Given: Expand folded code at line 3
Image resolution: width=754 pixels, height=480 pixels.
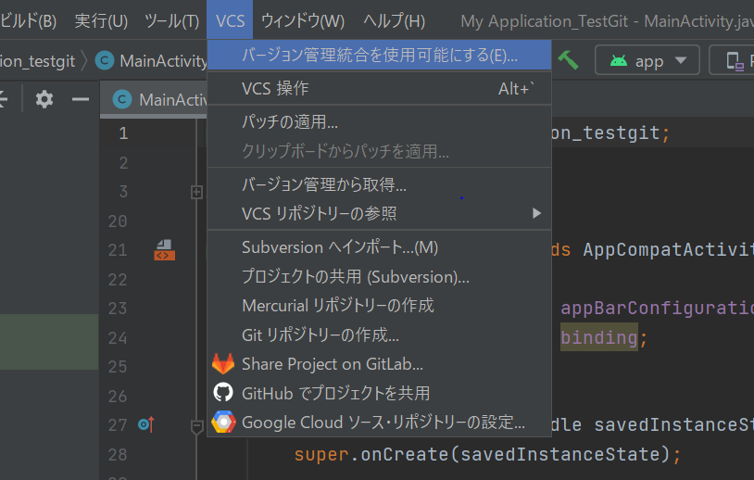Looking at the screenshot, I should (196, 192).
